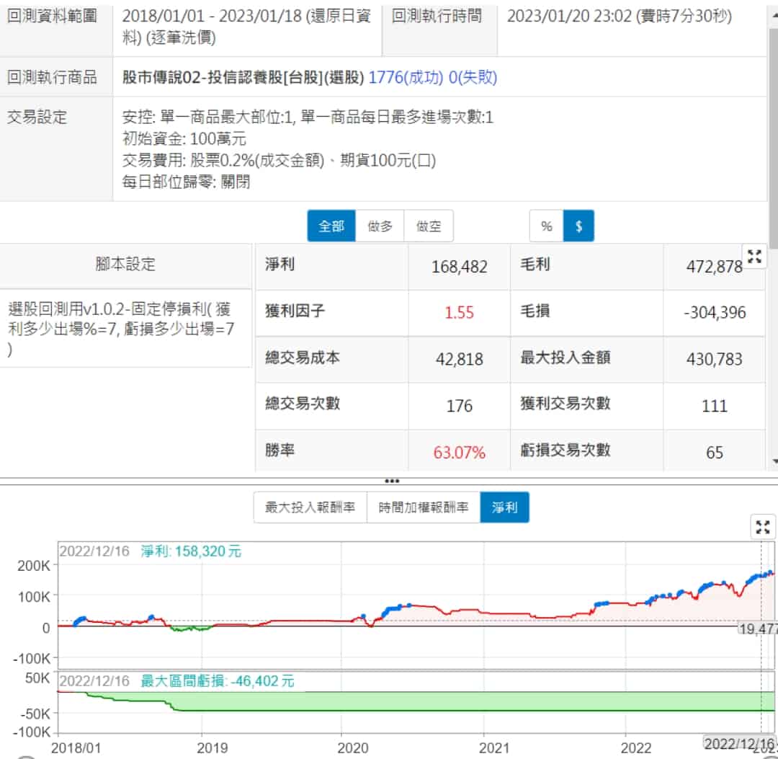Viewport: 778px width, 759px height.
Task: Open the 0(失敗) results link
Action: coord(473,77)
